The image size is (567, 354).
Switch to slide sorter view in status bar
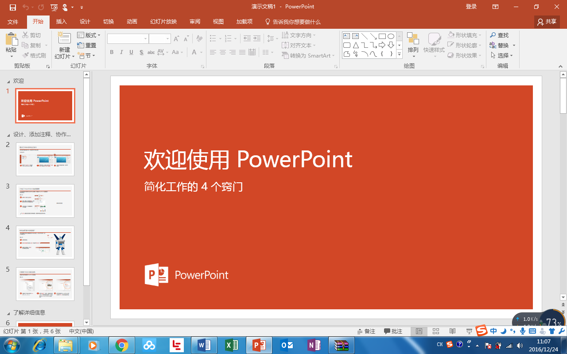(x=435, y=331)
